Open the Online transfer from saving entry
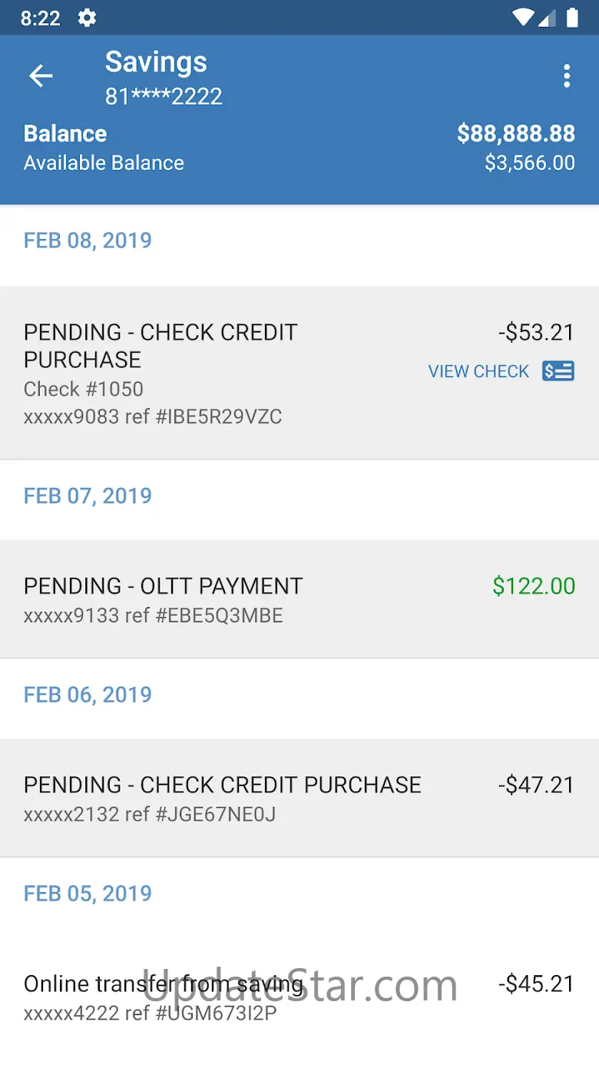 point(230,997)
